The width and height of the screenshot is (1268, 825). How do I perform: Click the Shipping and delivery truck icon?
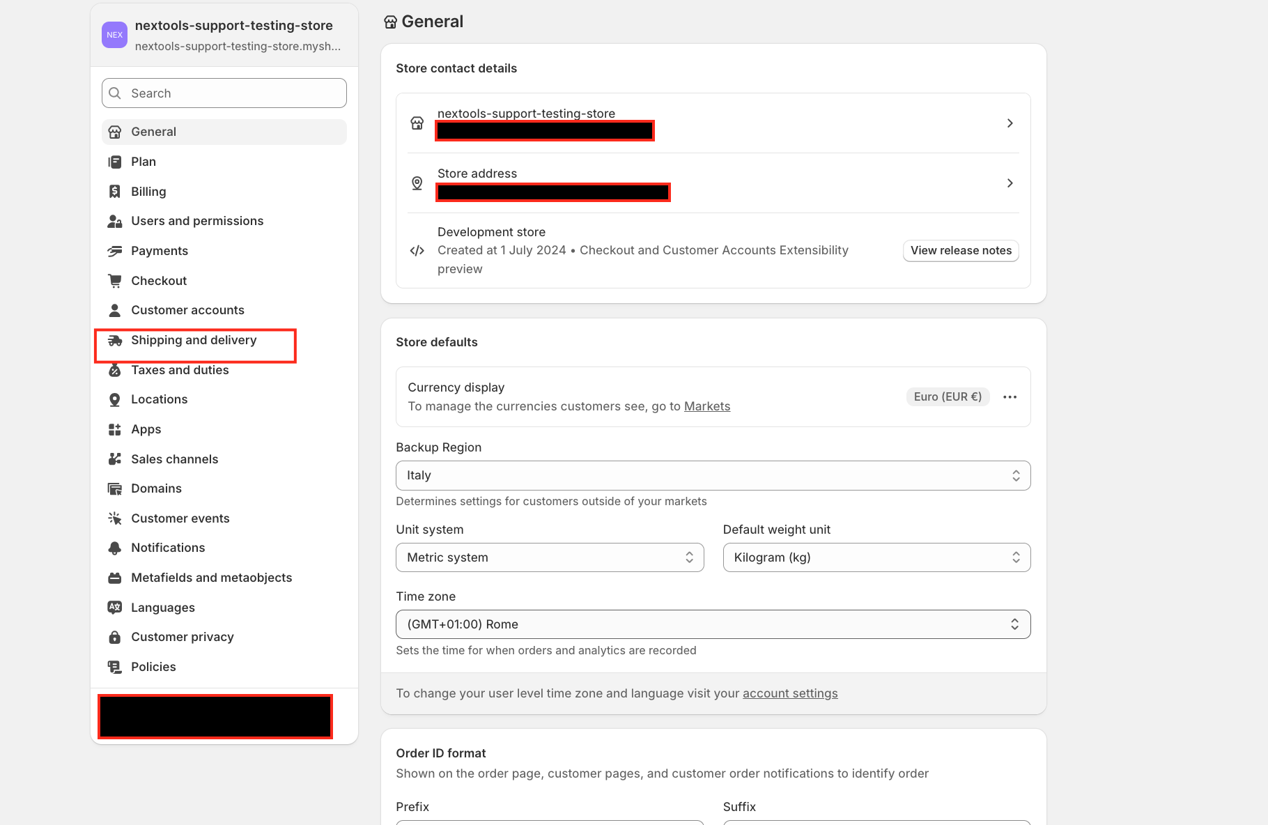[115, 341]
